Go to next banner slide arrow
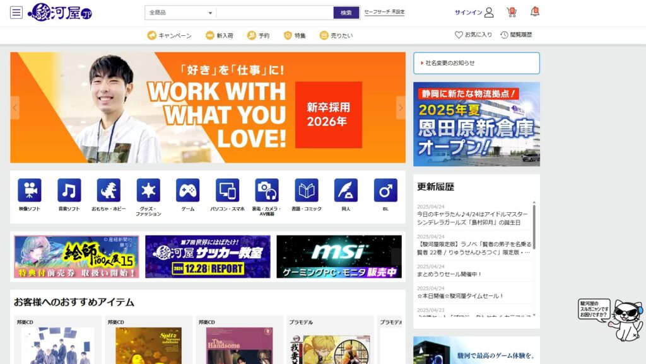 tap(401, 108)
